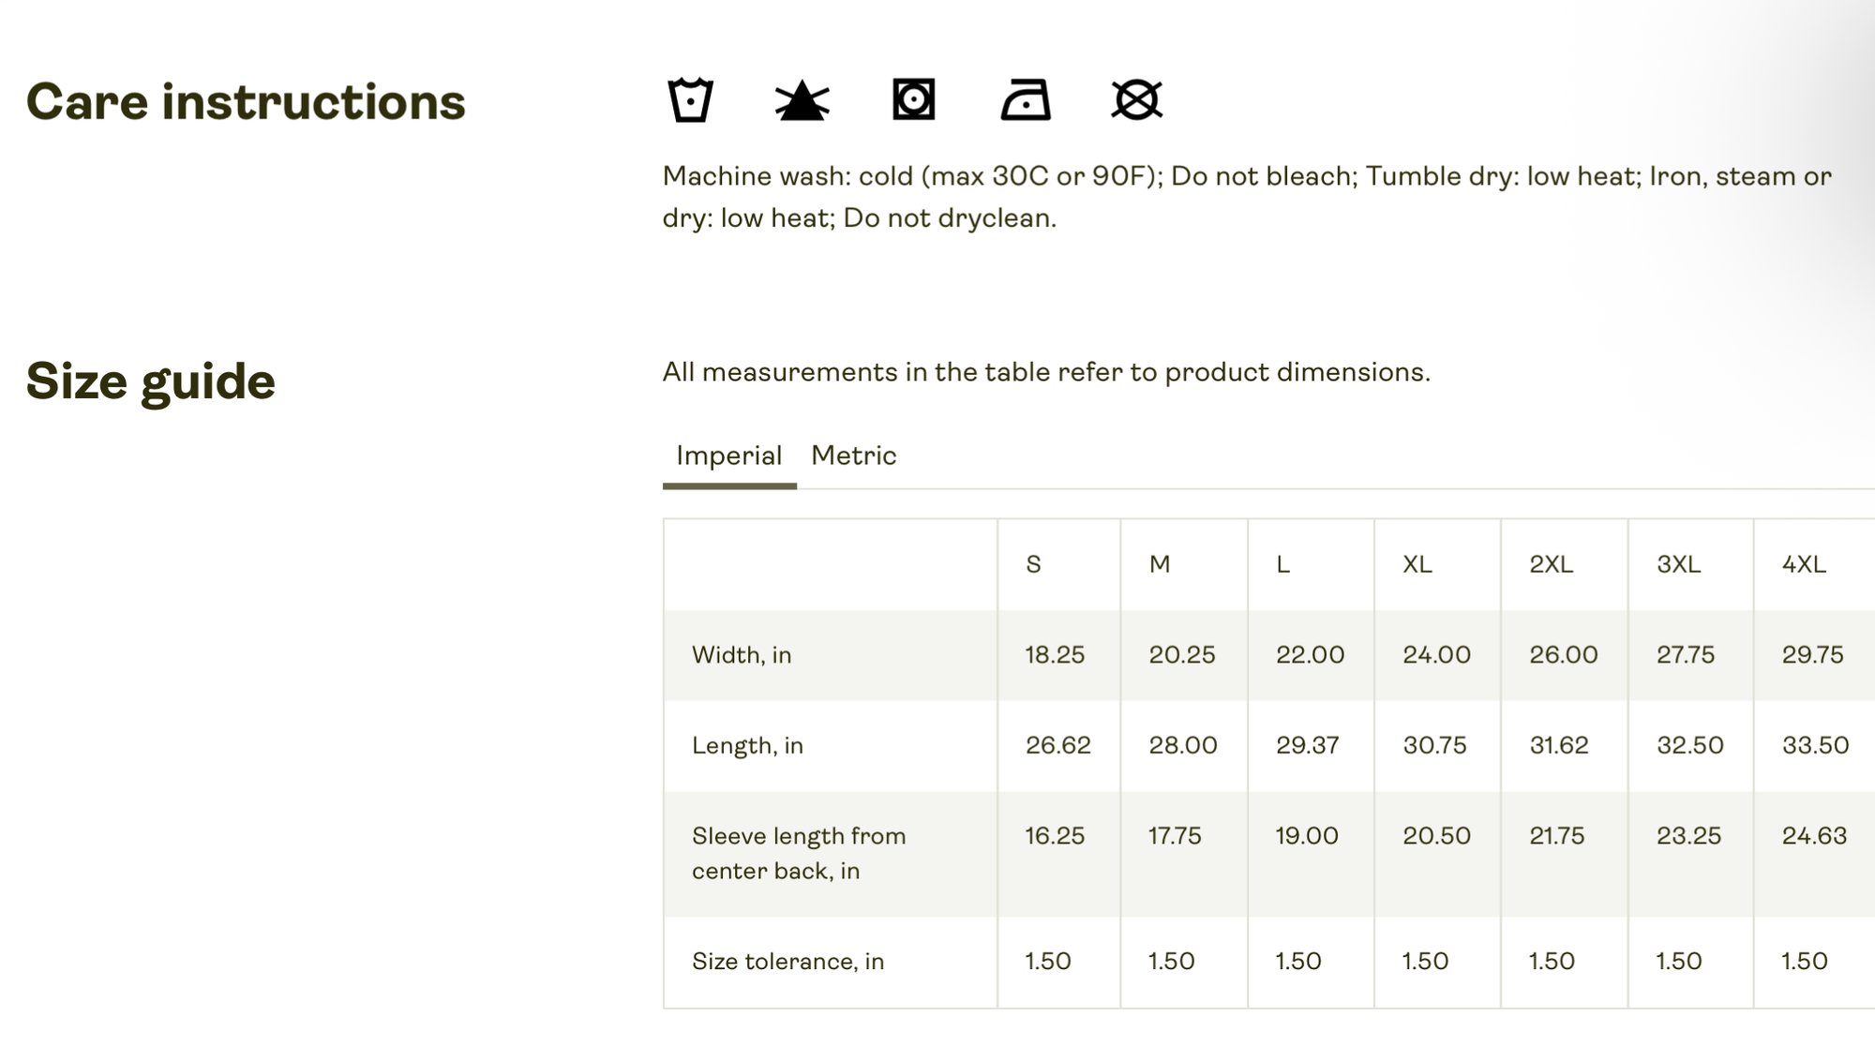1875x1046 pixels.
Task: Click the Care instructions heading
Action: coord(246,102)
